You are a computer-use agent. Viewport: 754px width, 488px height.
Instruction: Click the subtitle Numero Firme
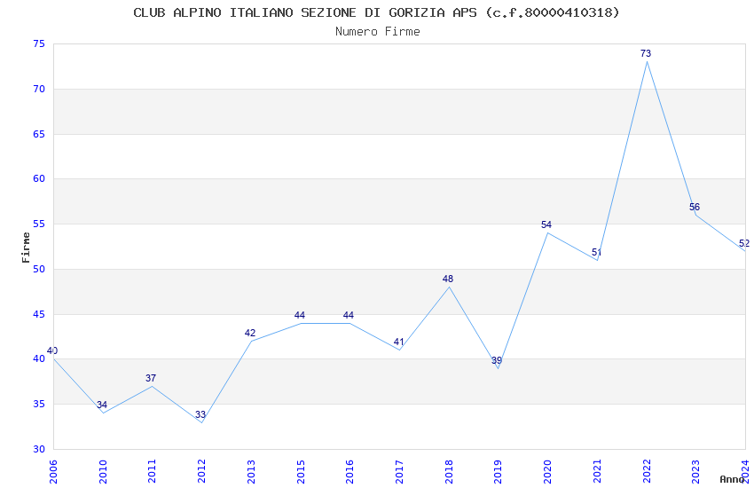pyautogui.click(x=378, y=32)
